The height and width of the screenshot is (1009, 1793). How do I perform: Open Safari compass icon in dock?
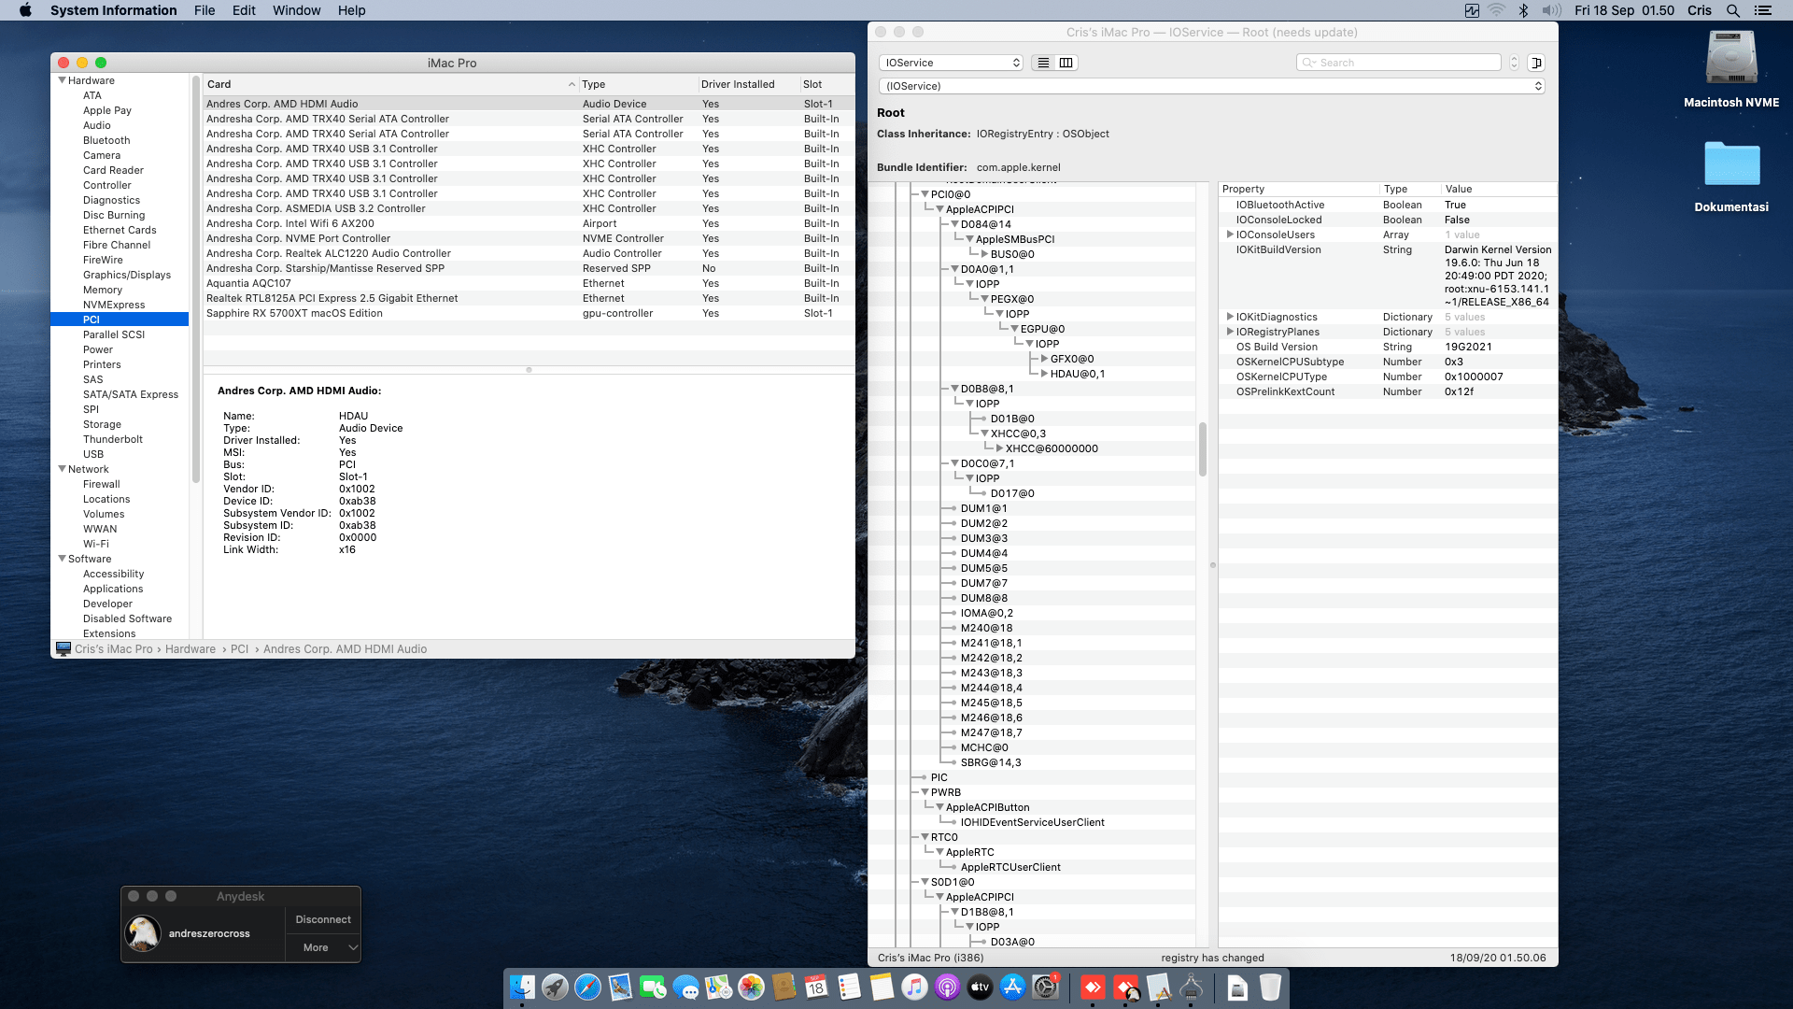click(x=587, y=987)
